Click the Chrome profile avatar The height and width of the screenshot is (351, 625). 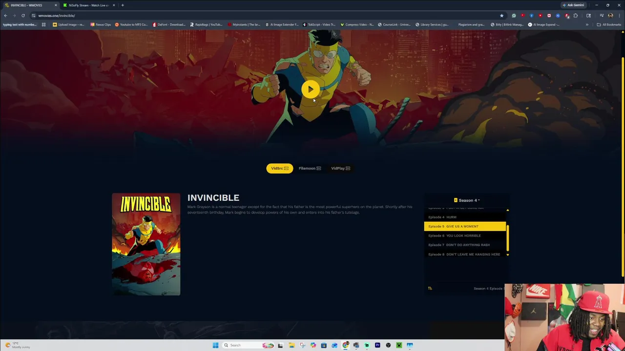tap(610, 16)
